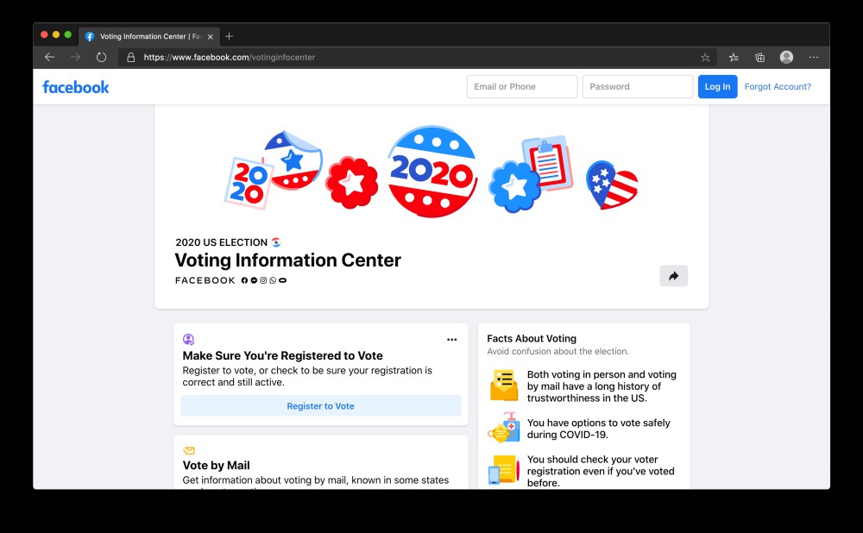Viewport: 863px width, 533px height.
Task: Click 'Make Sure You're Registered to Vote' heading
Action: [x=283, y=356]
